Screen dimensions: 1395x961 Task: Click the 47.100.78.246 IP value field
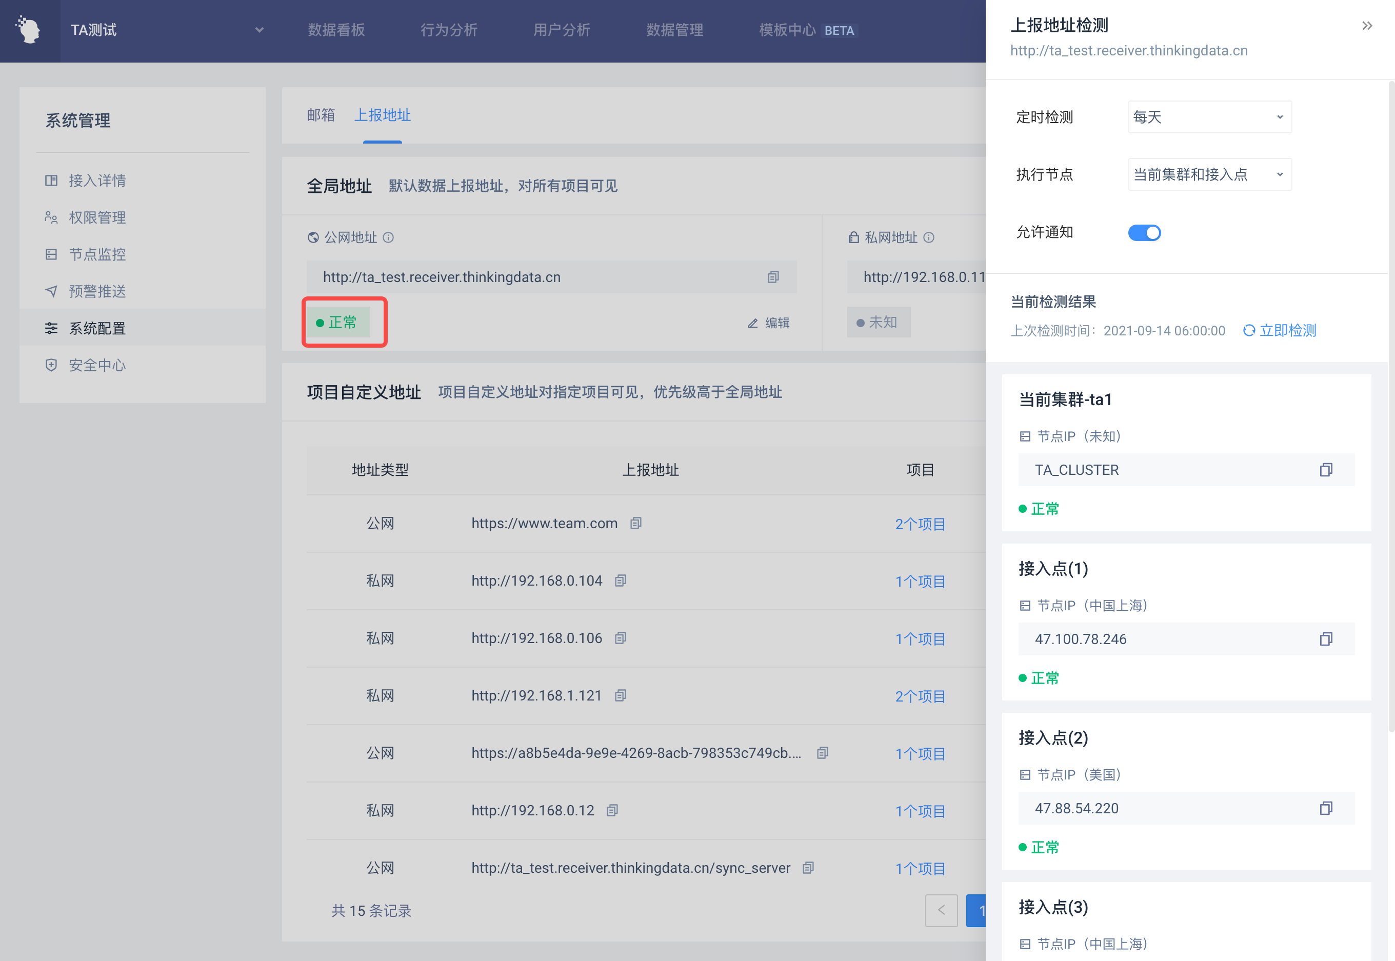tap(1186, 639)
